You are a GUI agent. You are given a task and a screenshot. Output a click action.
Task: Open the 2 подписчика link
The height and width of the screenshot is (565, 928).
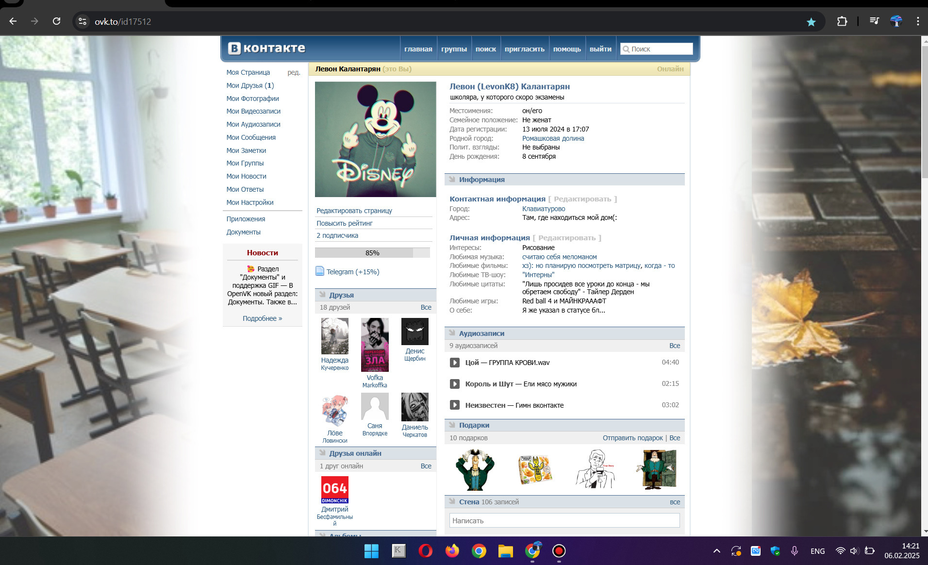tap(337, 235)
